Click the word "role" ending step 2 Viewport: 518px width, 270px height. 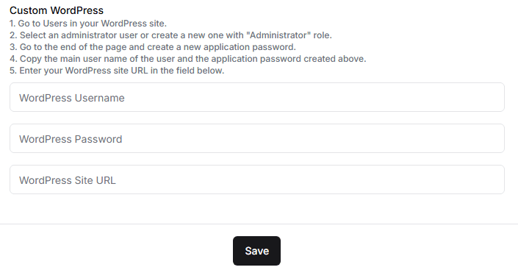pyautogui.click(x=321, y=35)
